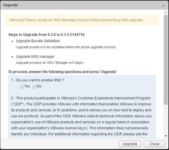Click the NSX Manager backup warning banner
The height and width of the screenshot is (150, 169).
pos(82,20)
